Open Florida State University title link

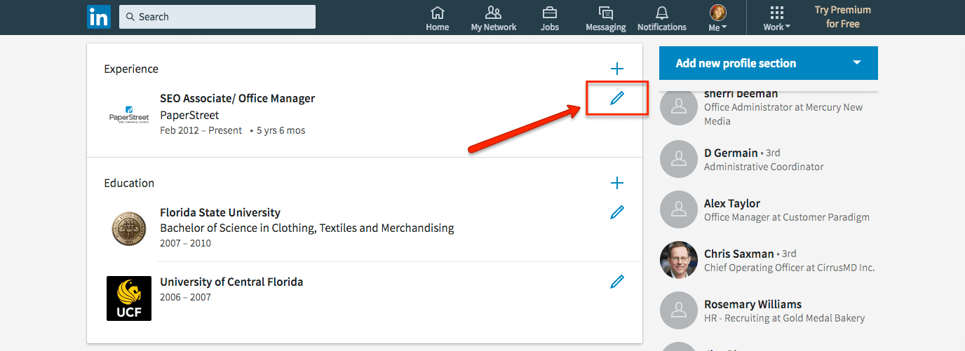pyautogui.click(x=220, y=212)
